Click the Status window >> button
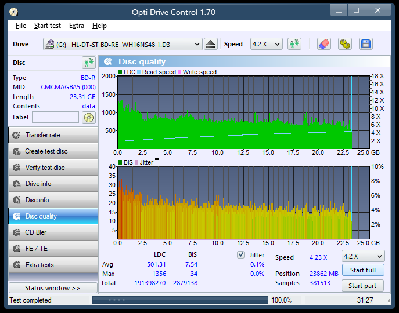Image resolution: width=399 pixels, height=313 pixels. (x=53, y=288)
